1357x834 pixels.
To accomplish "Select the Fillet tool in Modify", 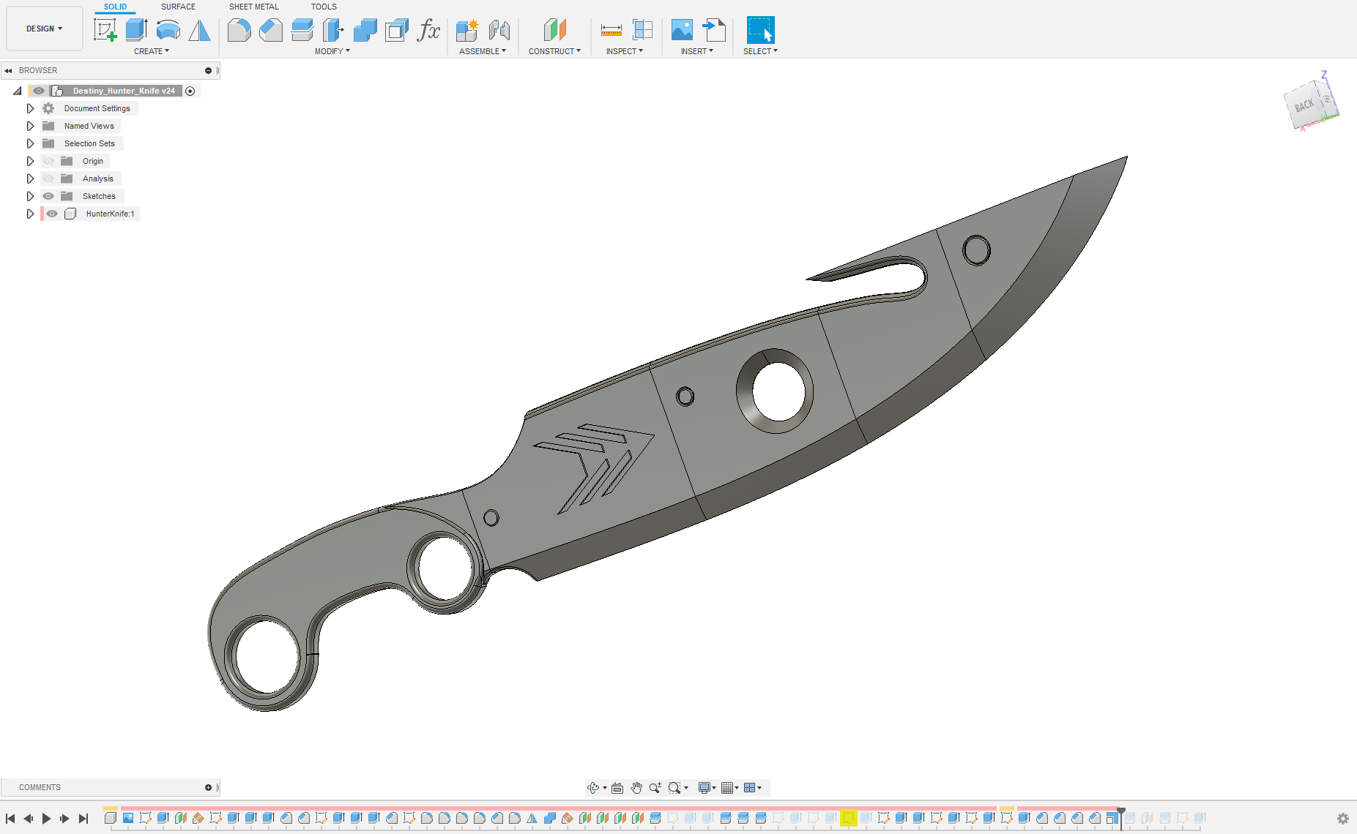I will (x=239, y=30).
